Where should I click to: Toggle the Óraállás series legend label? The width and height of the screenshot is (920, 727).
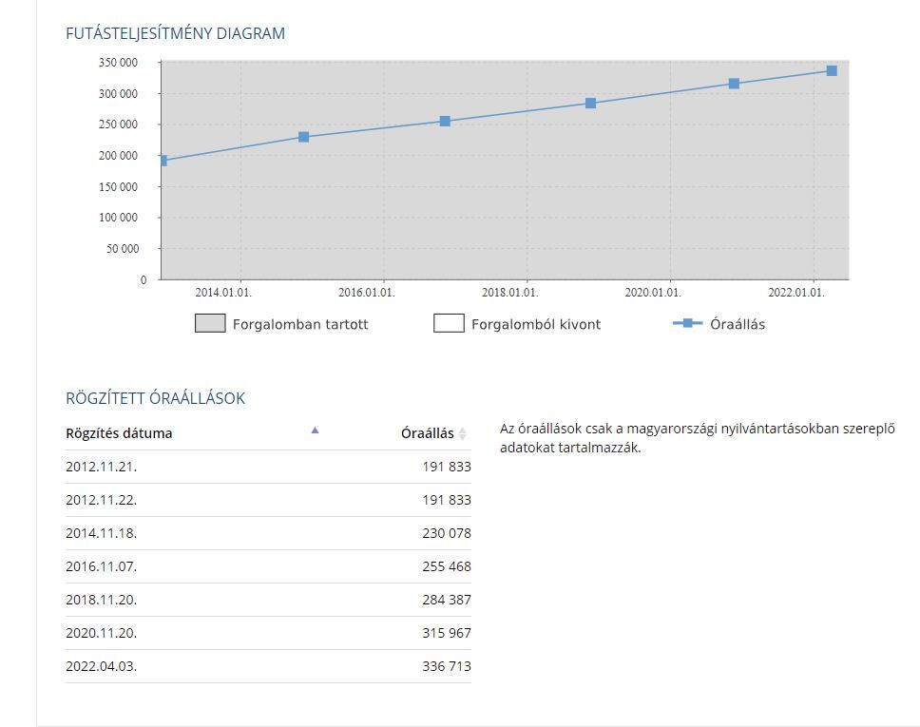click(x=738, y=324)
